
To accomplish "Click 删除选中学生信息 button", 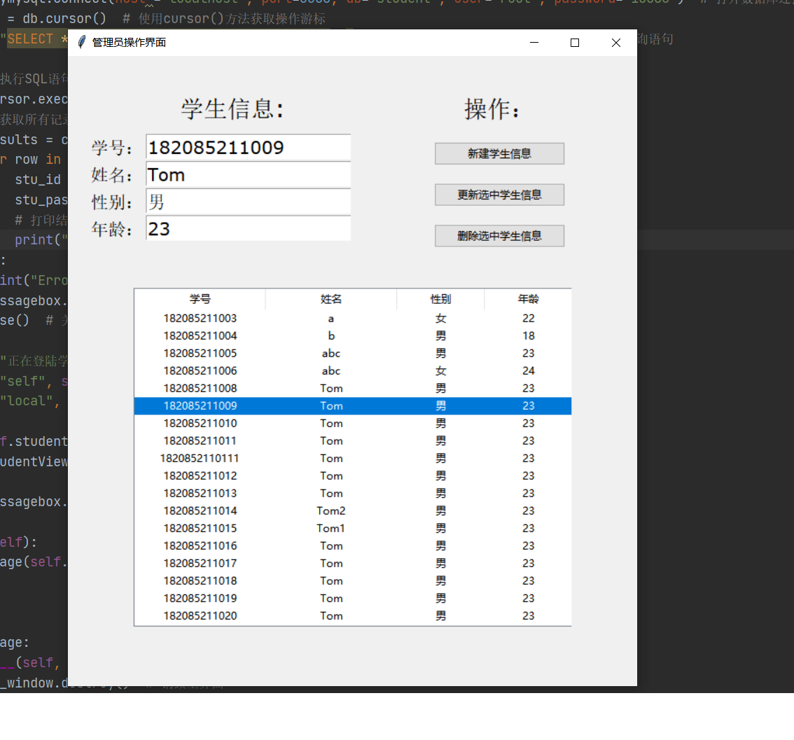I will coord(499,236).
